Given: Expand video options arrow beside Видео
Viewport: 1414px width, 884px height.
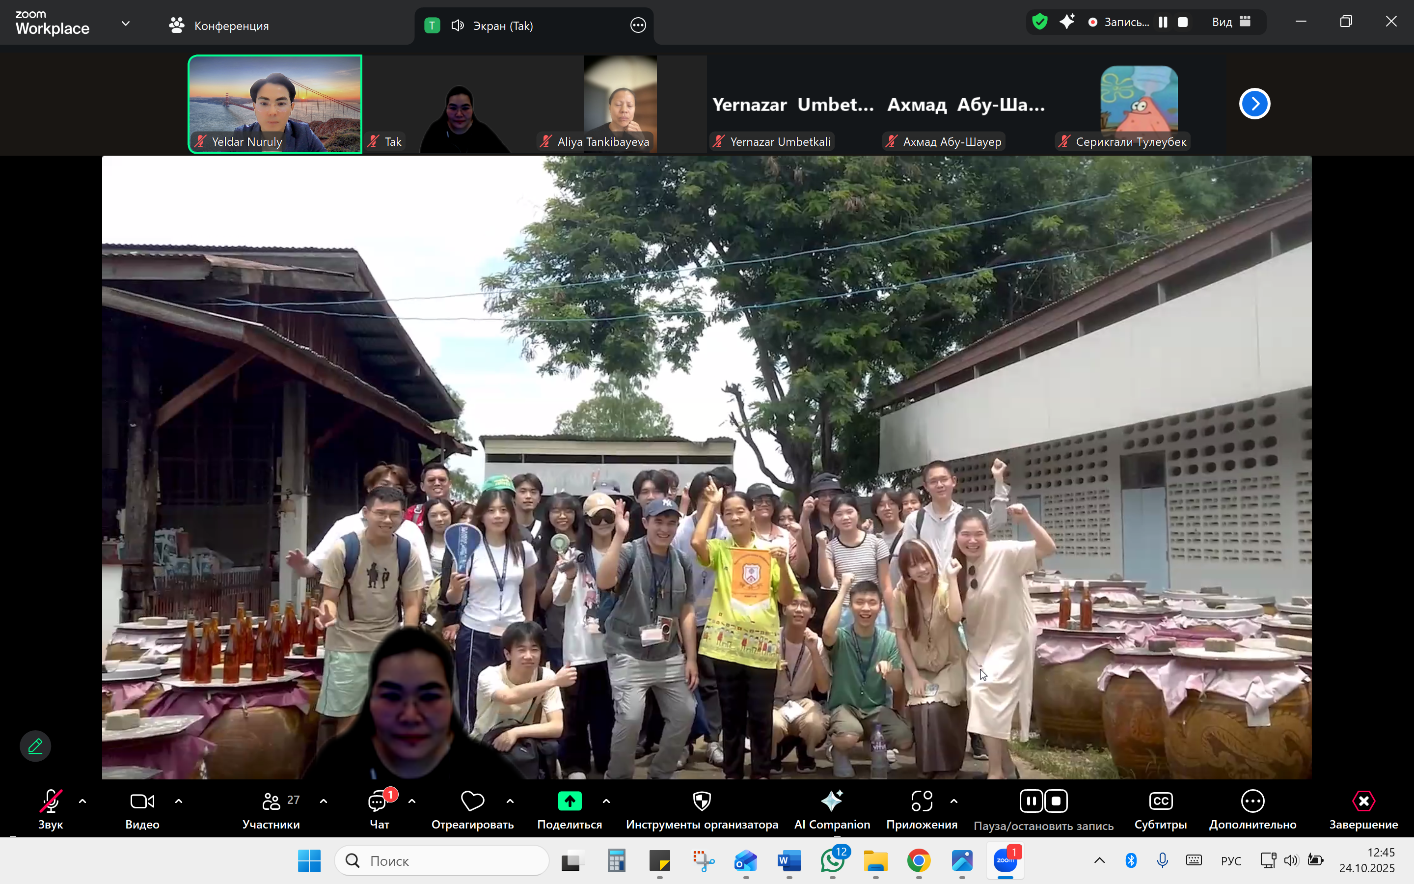Looking at the screenshot, I should click(x=179, y=801).
